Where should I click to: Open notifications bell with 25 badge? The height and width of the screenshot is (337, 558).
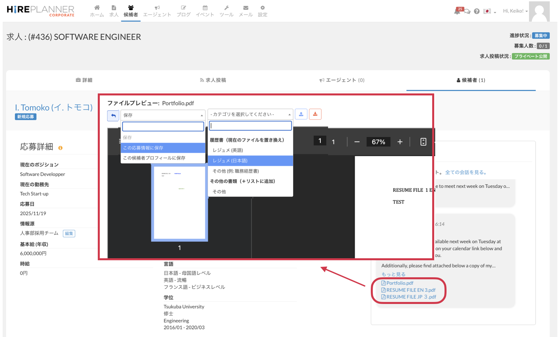457,11
